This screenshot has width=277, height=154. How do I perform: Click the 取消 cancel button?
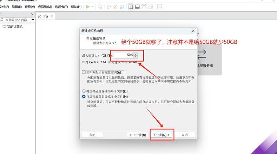(x=184, y=135)
